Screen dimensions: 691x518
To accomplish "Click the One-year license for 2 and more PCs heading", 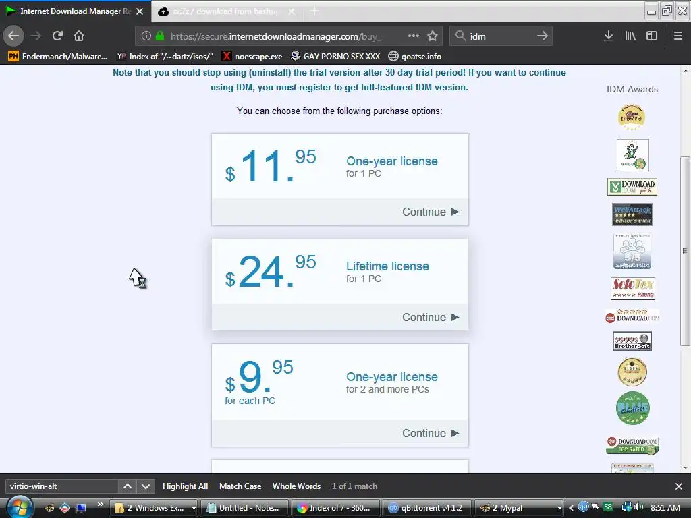I will point(392,377).
